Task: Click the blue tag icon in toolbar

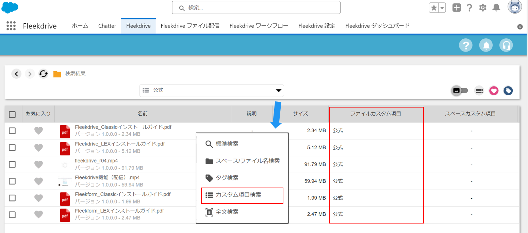Action: [x=508, y=91]
